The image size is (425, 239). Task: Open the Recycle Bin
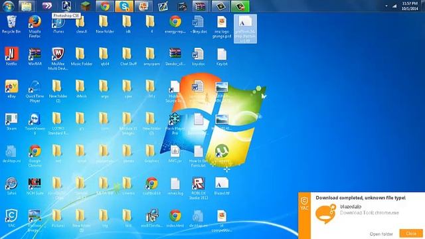click(x=11, y=25)
